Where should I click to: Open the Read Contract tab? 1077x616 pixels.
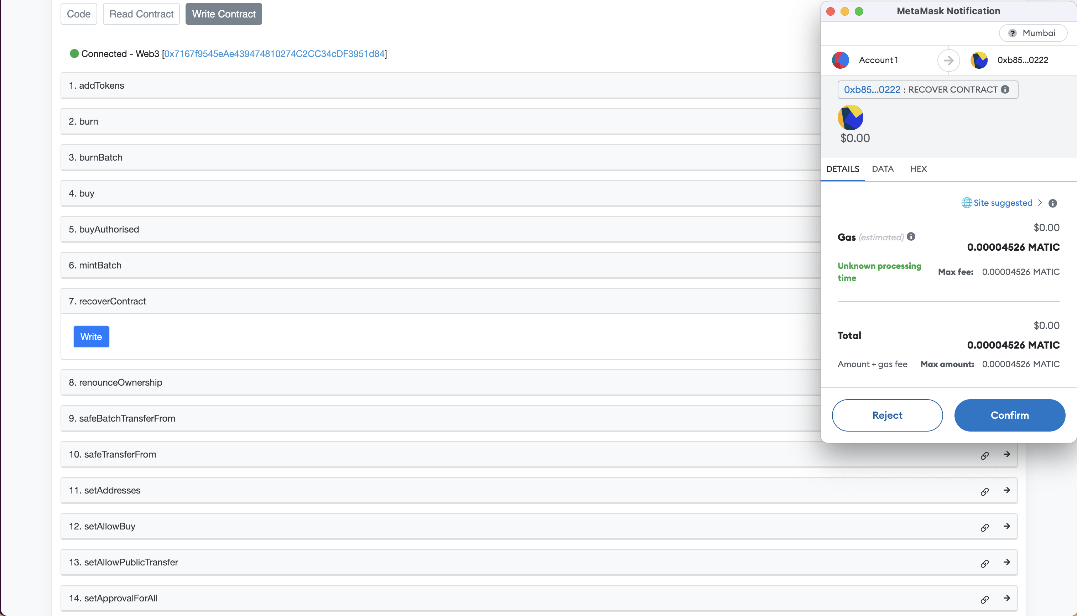[141, 14]
